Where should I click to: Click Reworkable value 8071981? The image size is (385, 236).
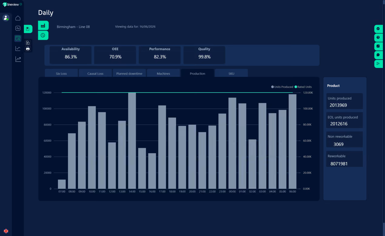339,164
